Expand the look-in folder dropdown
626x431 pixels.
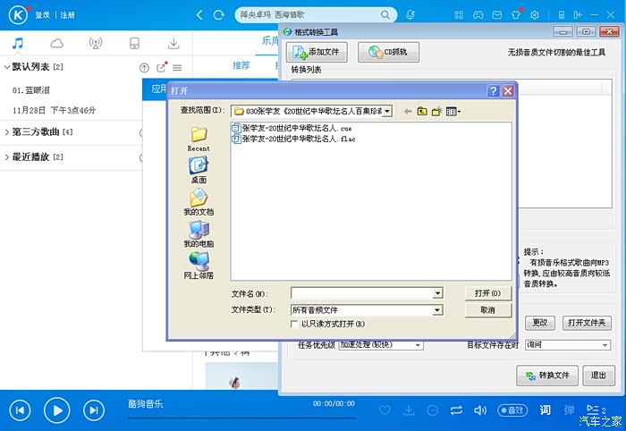click(x=386, y=111)
